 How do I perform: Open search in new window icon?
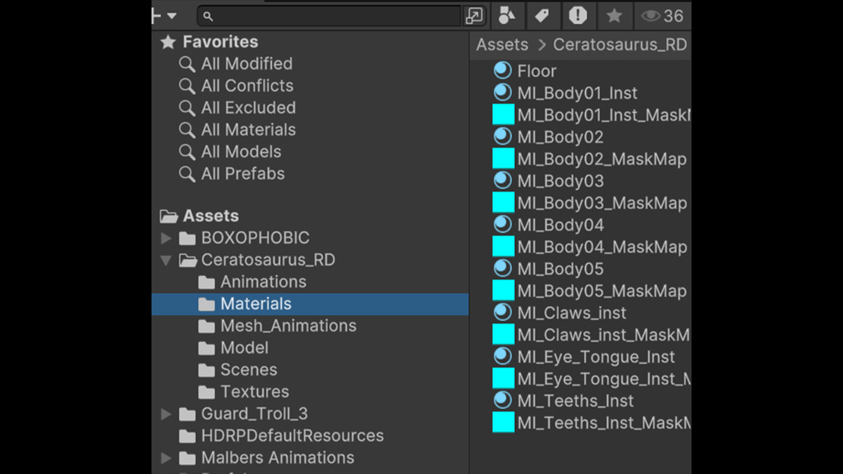[x=474, y=15]
